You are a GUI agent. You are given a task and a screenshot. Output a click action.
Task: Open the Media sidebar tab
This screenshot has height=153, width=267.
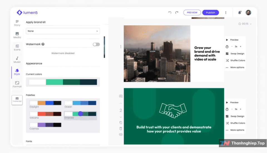[17, 35]
